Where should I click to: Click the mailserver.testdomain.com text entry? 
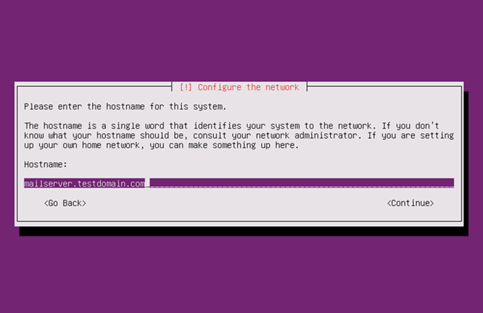pos(239,183)
